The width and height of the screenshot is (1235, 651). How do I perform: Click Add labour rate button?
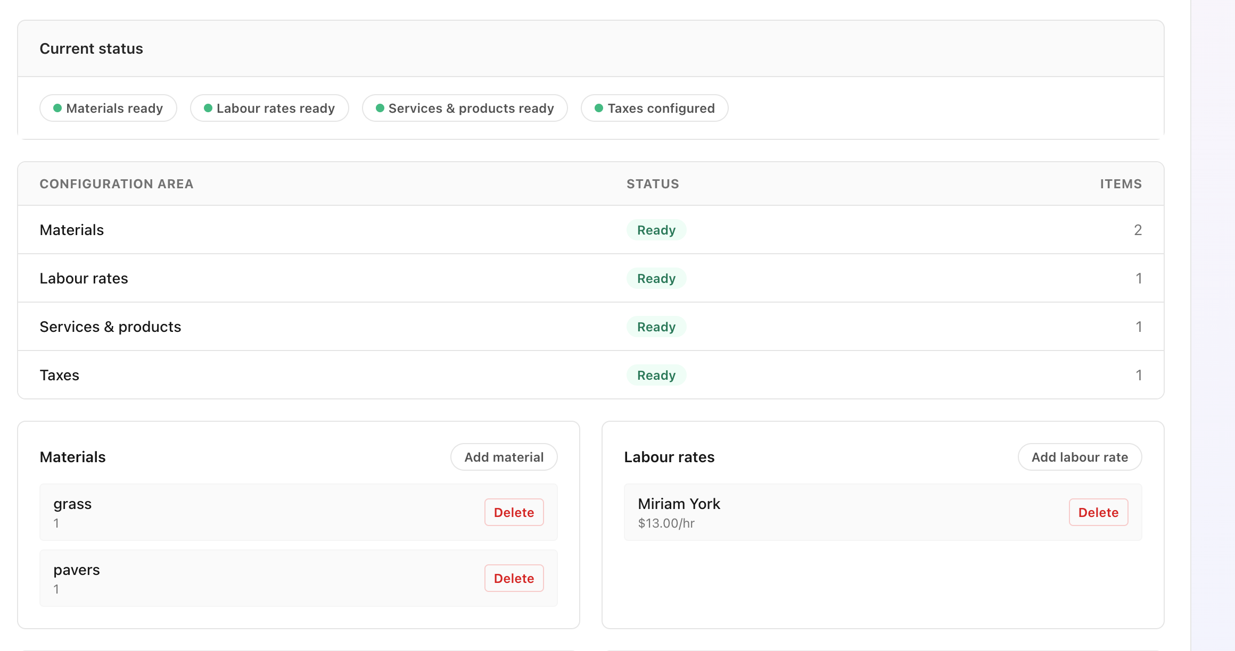click(x=1080, y=457)
